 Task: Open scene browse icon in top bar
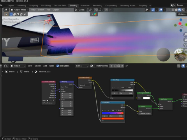tap(173, 5)
